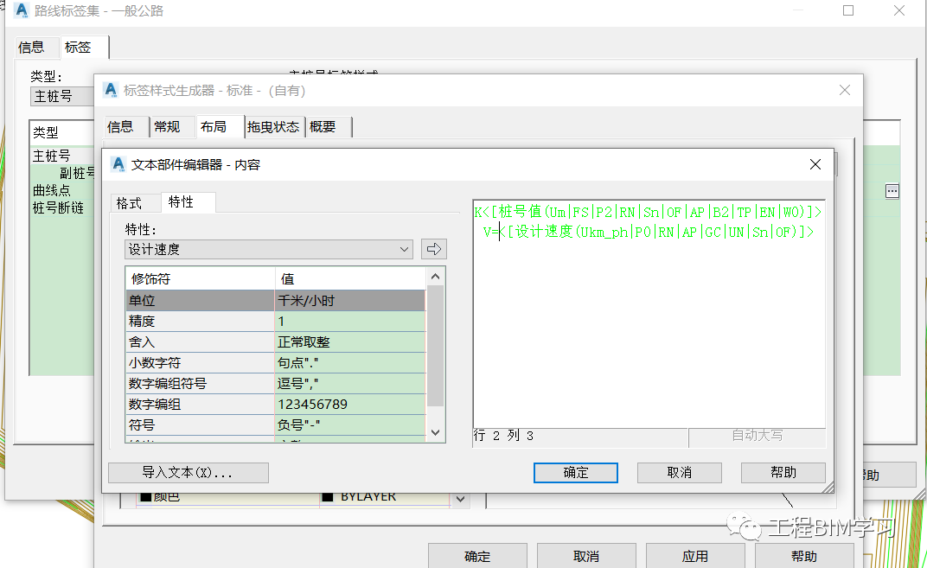Click the 桩号值 line in text editor

coord(648,212)
